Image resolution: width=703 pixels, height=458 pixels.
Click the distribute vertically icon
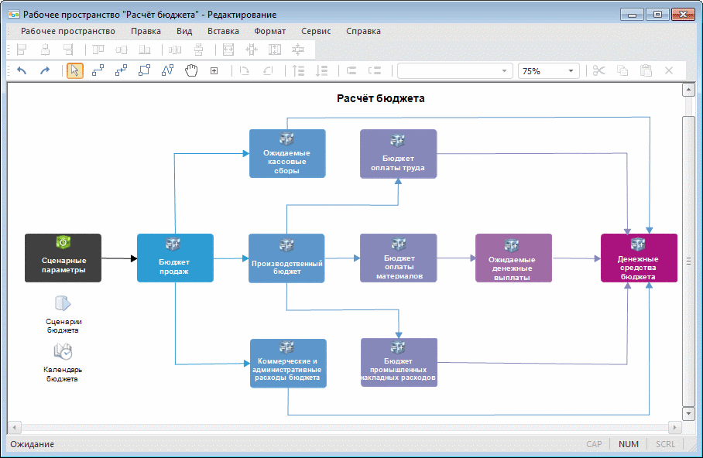click(x=198, y=50)
